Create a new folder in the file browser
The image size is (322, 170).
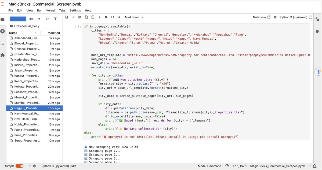click(31, 19)
